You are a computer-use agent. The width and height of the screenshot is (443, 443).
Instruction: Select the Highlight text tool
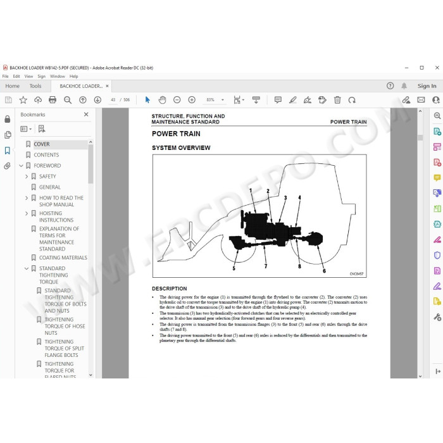pos(292,100)
